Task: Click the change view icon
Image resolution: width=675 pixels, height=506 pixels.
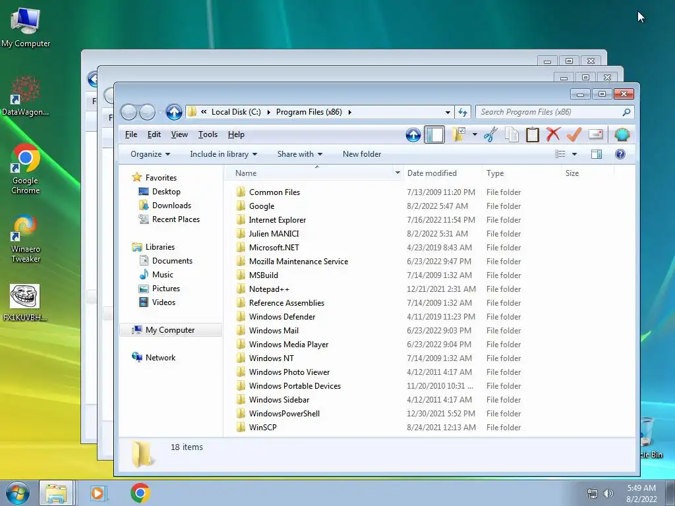Action: pyautogui.click(x=560, y=154)
